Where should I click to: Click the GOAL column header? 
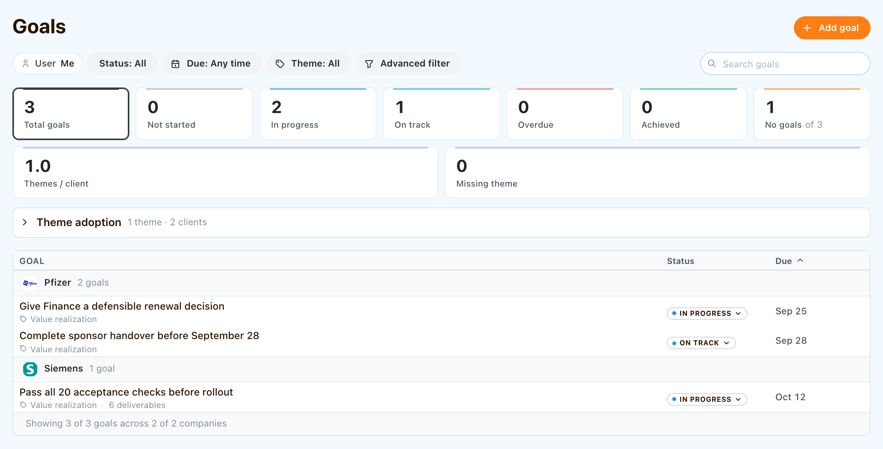[x=32, y=261]
